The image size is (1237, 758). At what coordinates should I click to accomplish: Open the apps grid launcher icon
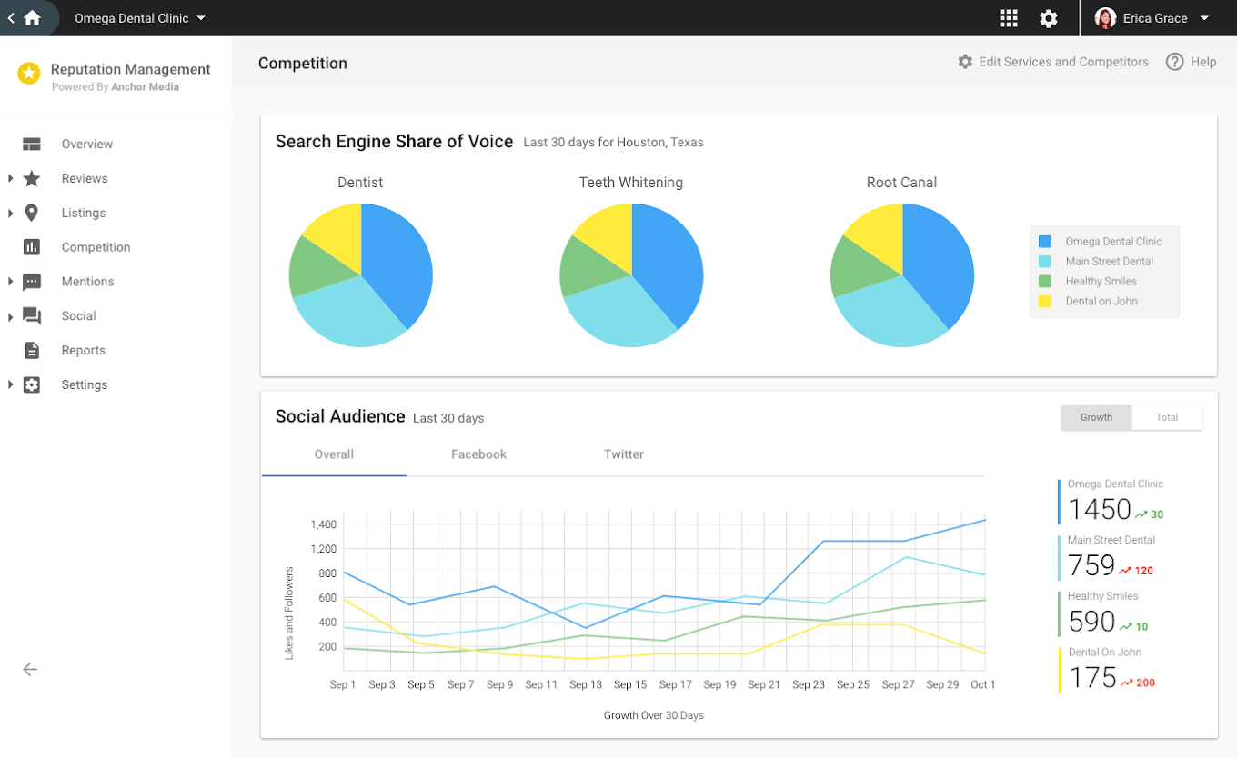coord(1008,18)
